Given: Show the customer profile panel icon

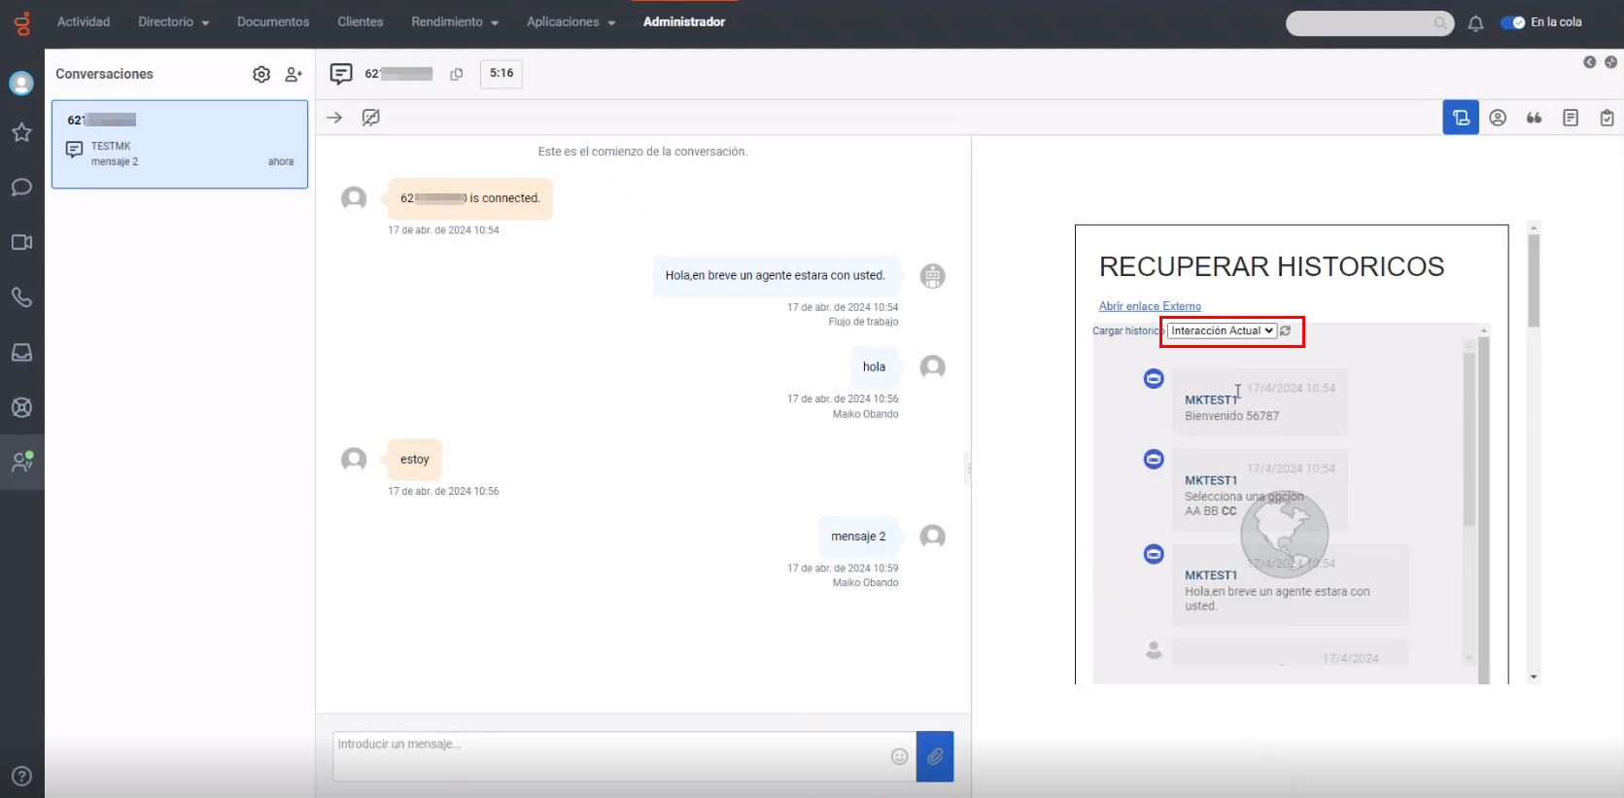Looking at the screenshot, I should [1498, 118].
